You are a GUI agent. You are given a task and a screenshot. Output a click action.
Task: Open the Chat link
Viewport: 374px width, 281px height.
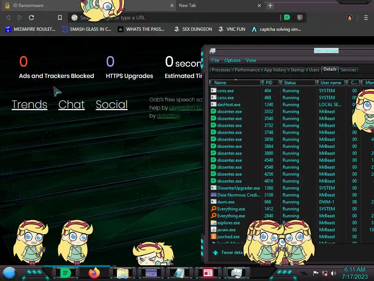click(x=72, y=104)
